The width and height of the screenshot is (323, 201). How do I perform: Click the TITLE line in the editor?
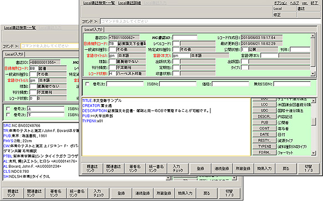(102, 101)
